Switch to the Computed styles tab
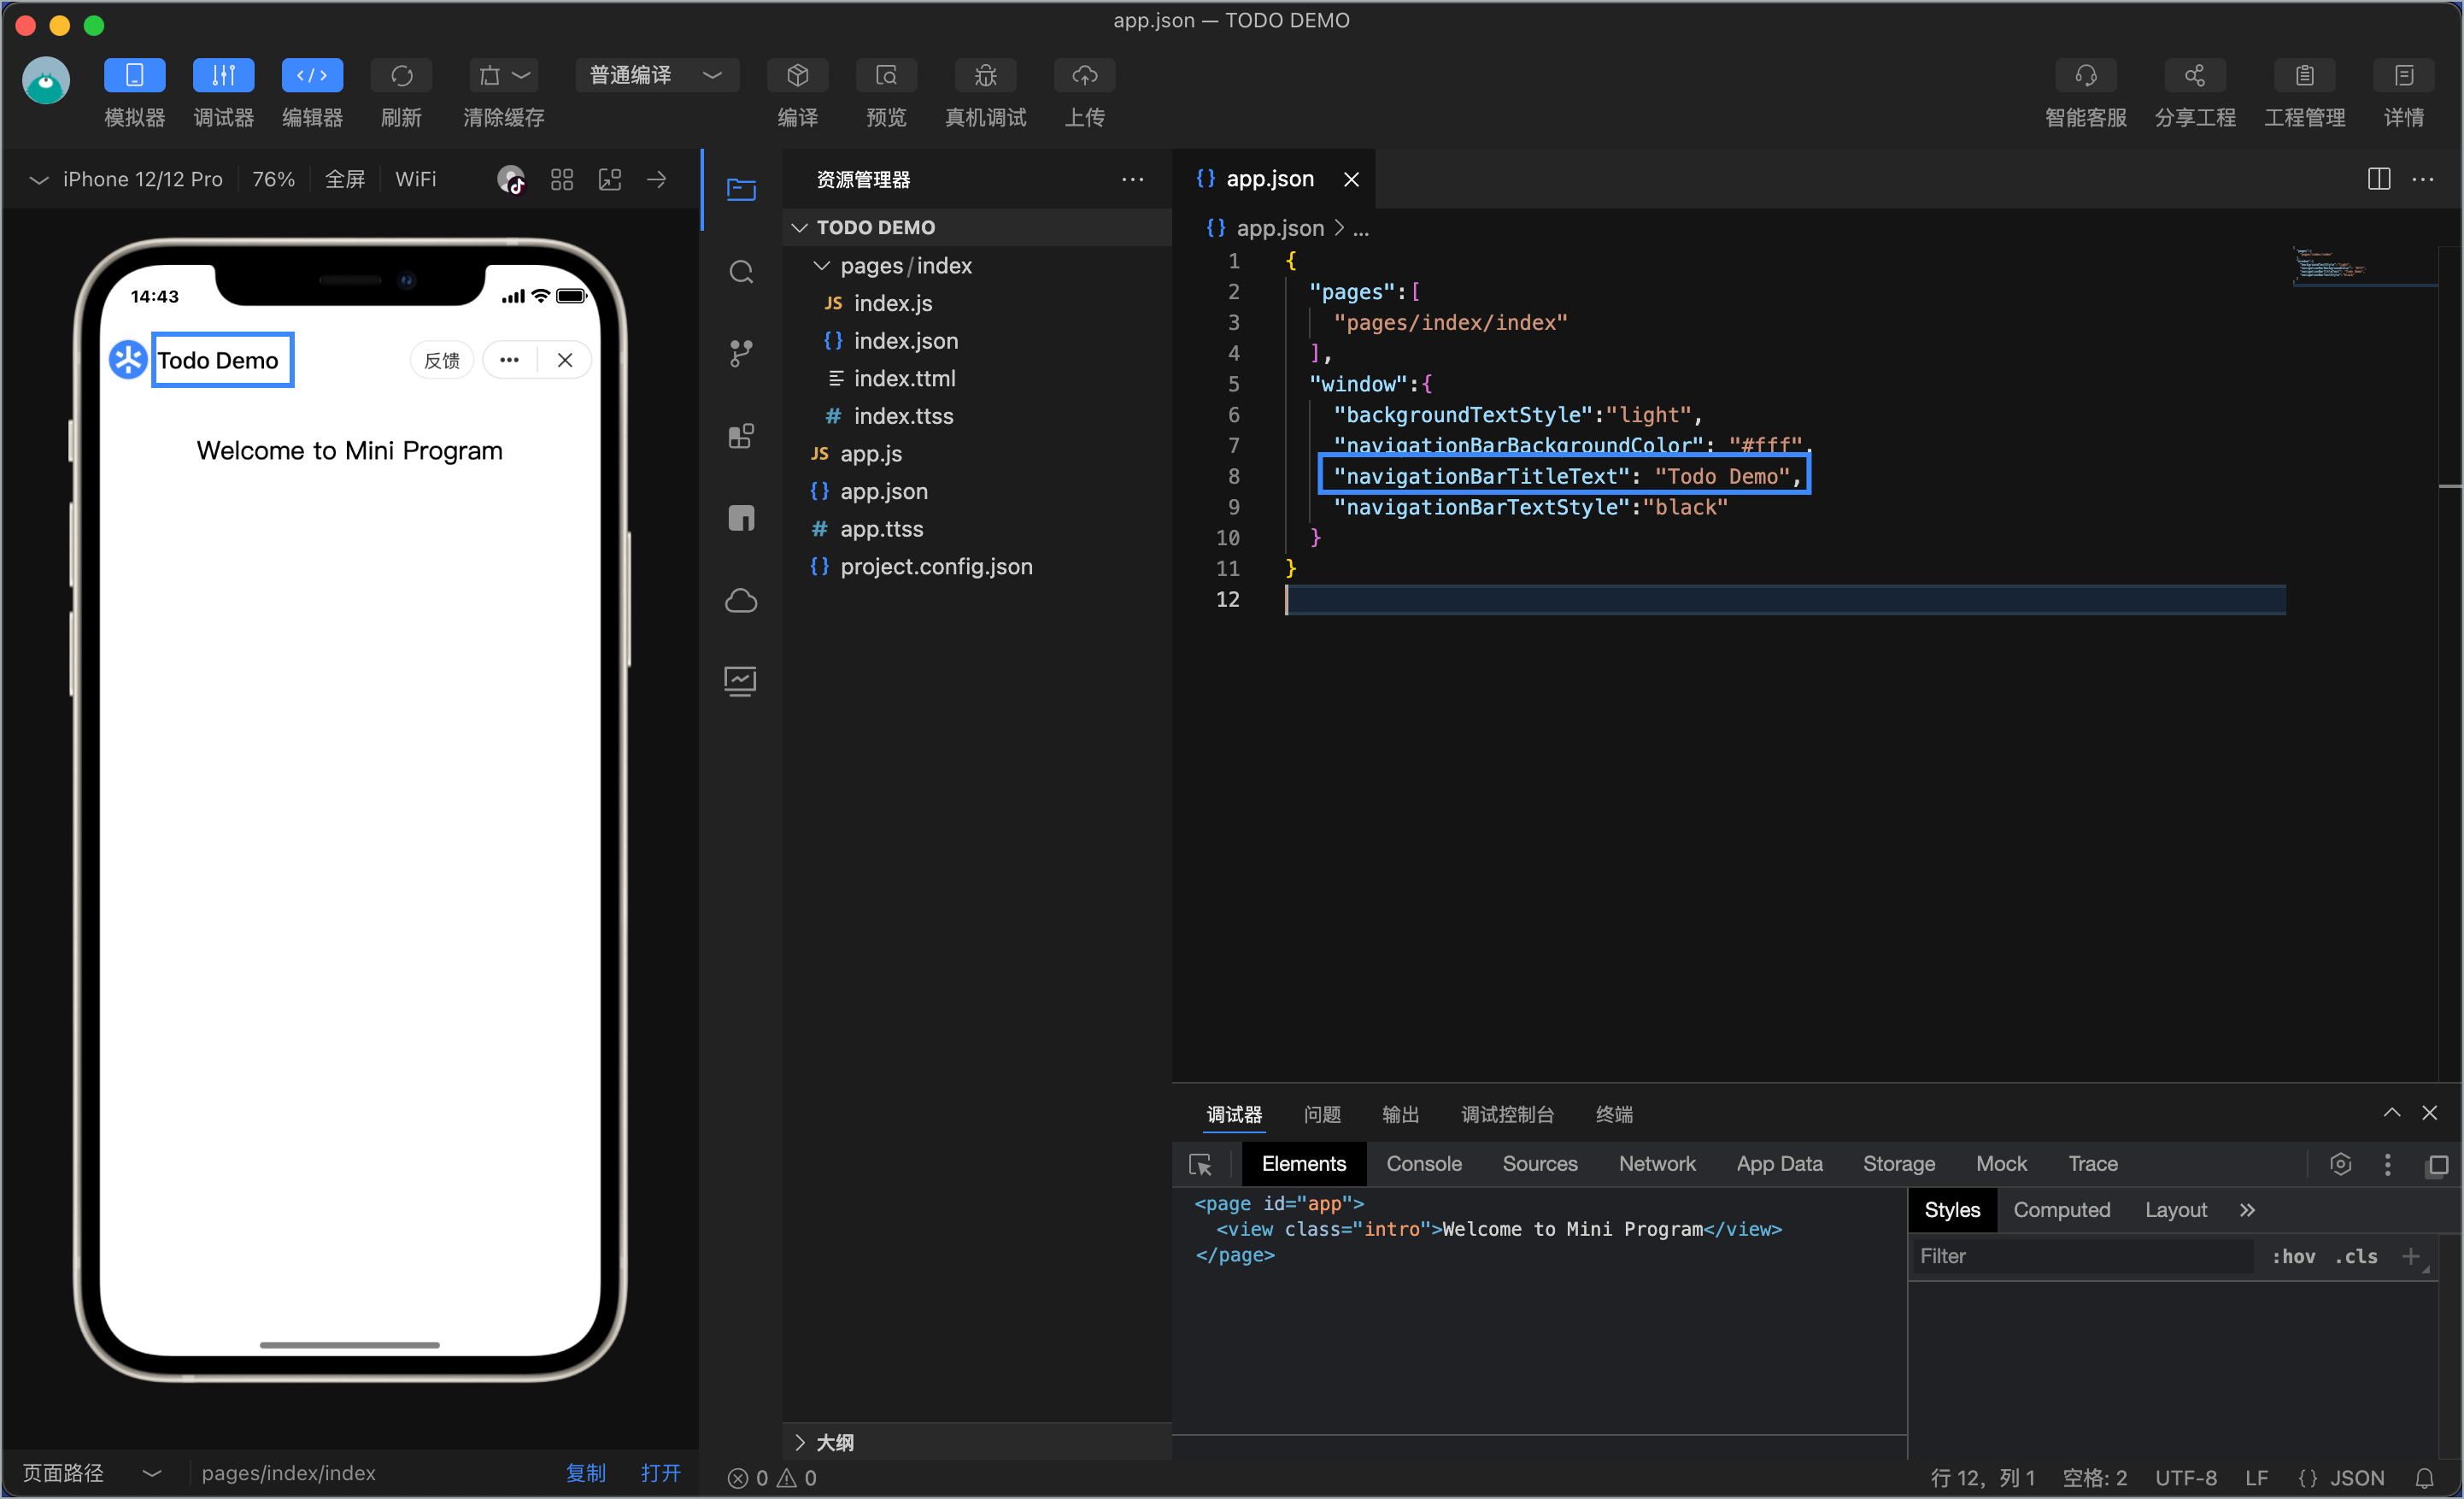Viewport: 2464px width, 1499px height. pos(2062,1210)
